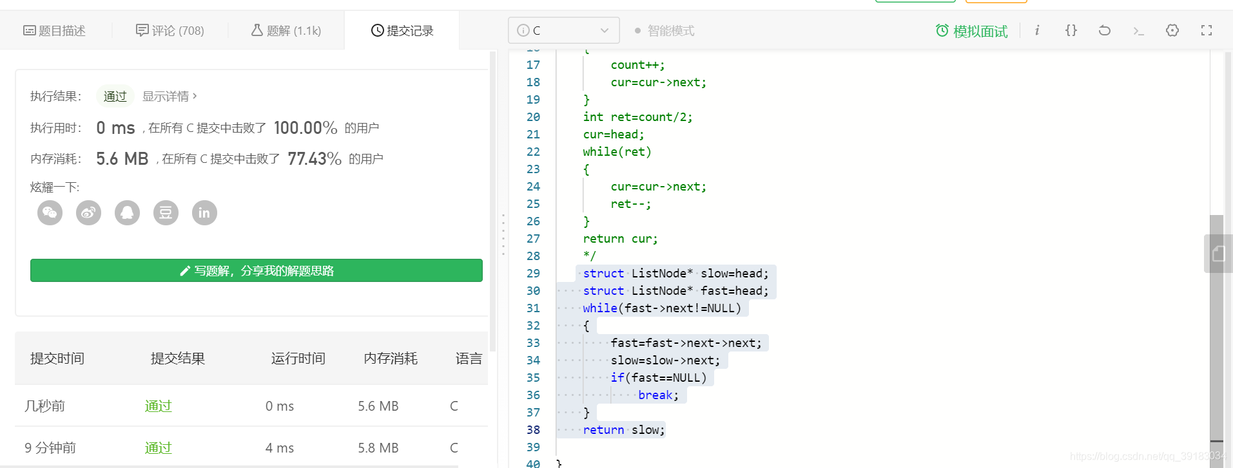Reset code with the undo arrow icon
This screenshot has height=468, width=1233.
1105,30
